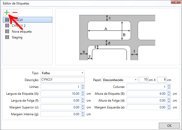This screenshot has width=182, height=130.
Task: Select the Nova etiqueta label entry
Action: pyautogui.click(x=22, y=32)
